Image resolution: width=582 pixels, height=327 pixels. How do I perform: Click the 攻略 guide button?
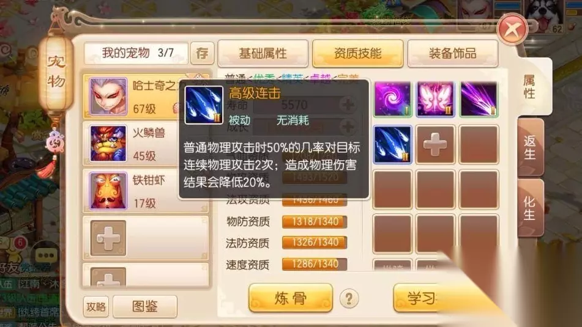point(96,307)
